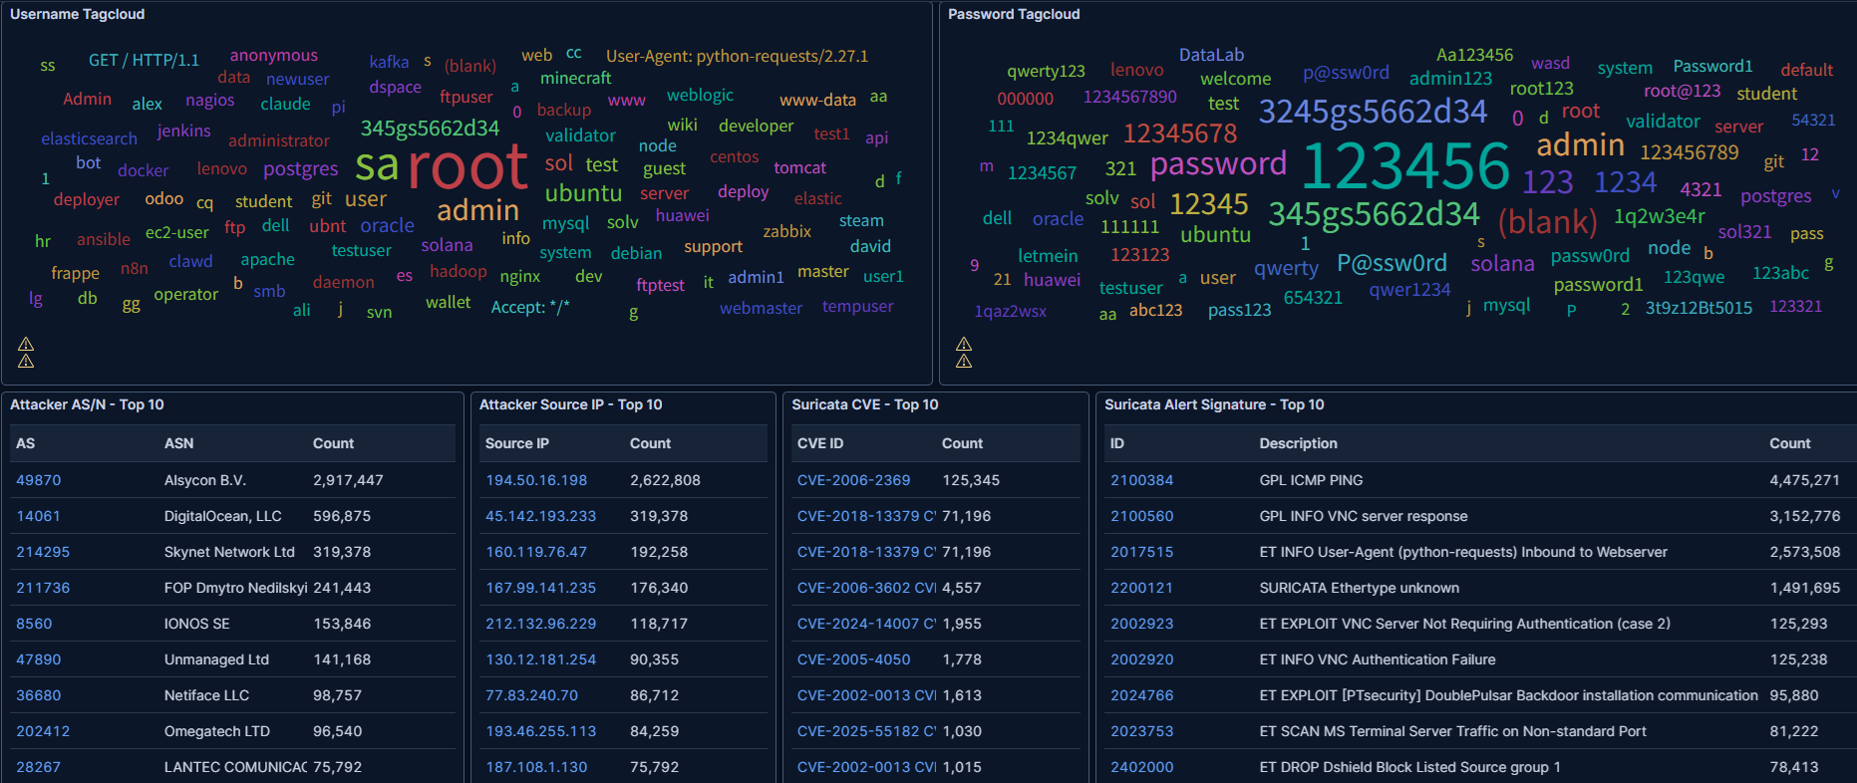The image size is (1857, 783).
Task: Click CVE ID column header
Action: 819,443
